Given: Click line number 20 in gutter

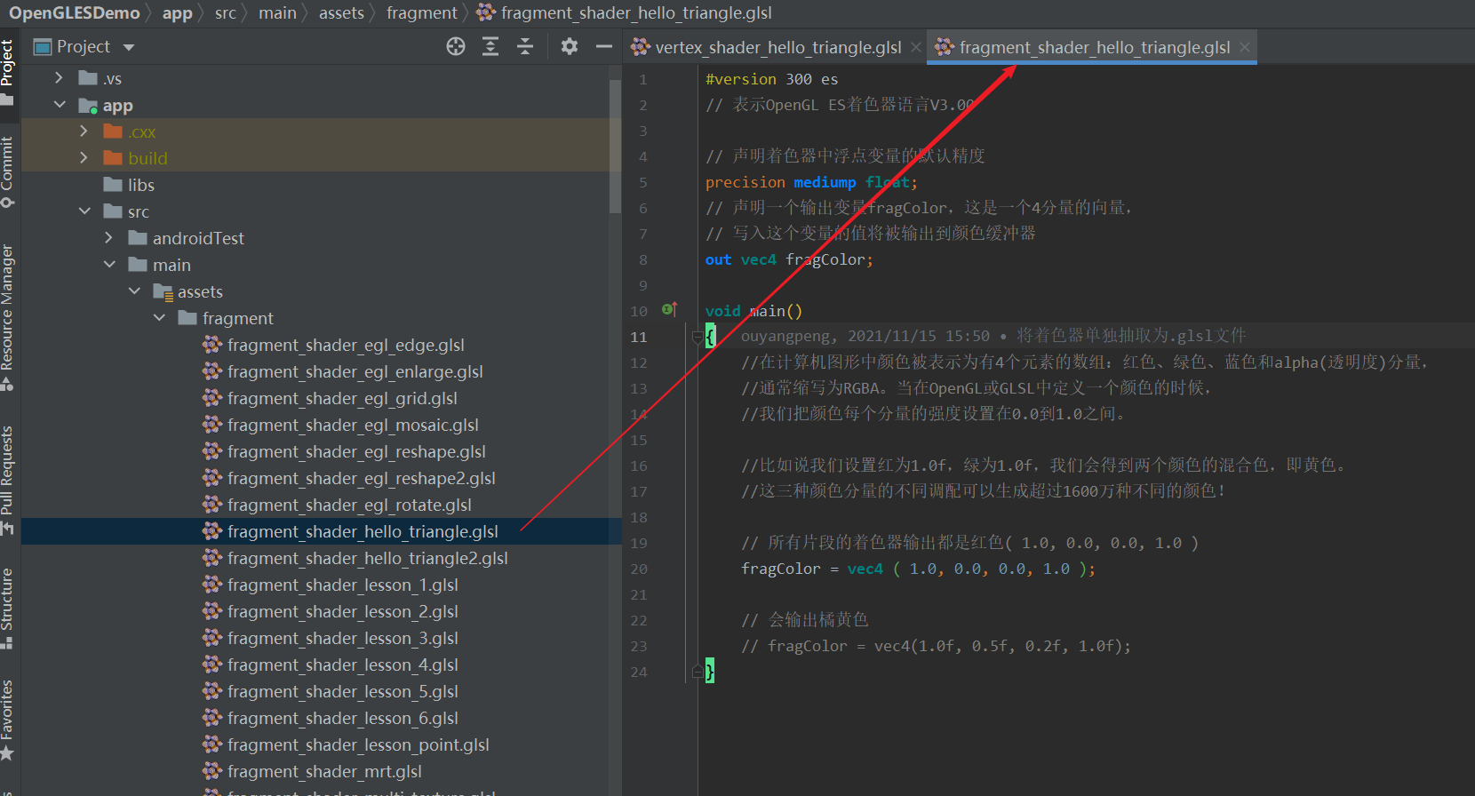Looking at the screenshot, I should coord(639,569).
